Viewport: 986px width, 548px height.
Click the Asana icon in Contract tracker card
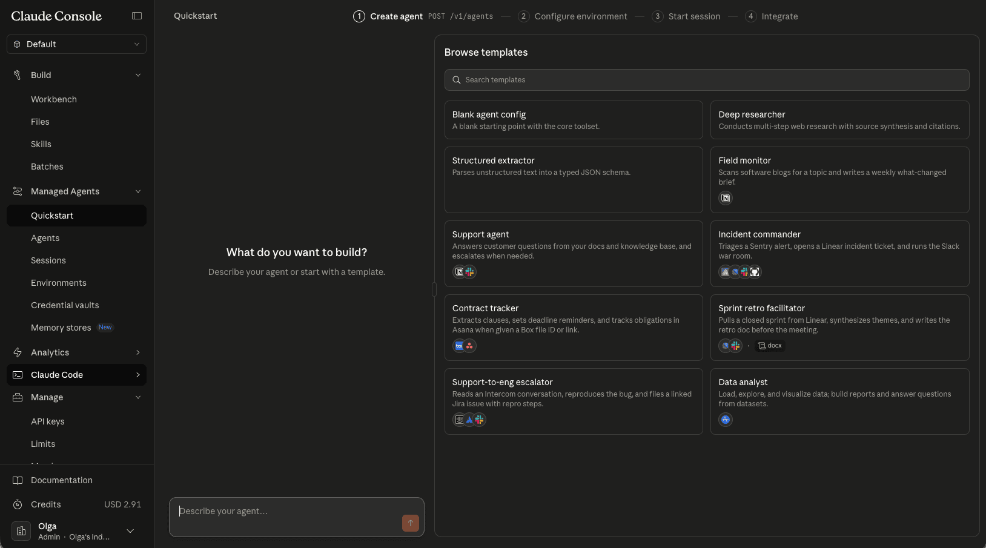pyautogui.click(x=469, y=346)
